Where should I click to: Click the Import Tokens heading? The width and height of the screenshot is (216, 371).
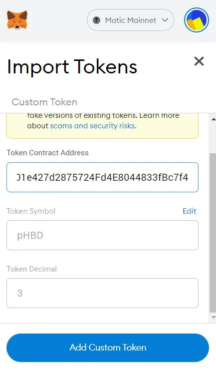(x=72, y=67)
